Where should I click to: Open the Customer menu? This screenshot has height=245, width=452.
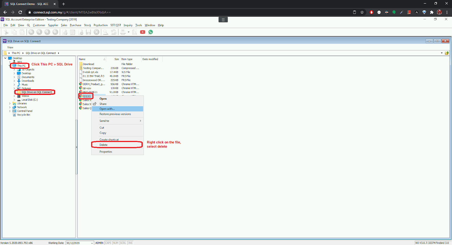39,25
